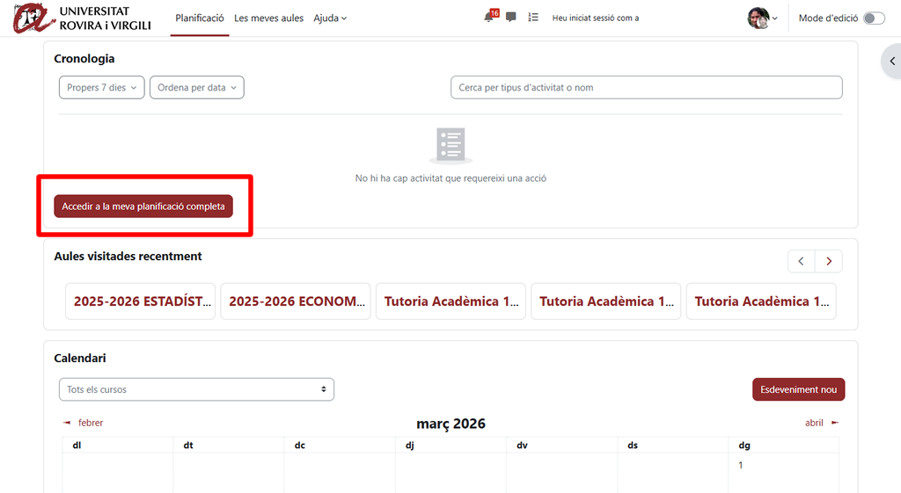Open the Ordena per data dropdown
The image size is (901, 493).
click(196, 88)
